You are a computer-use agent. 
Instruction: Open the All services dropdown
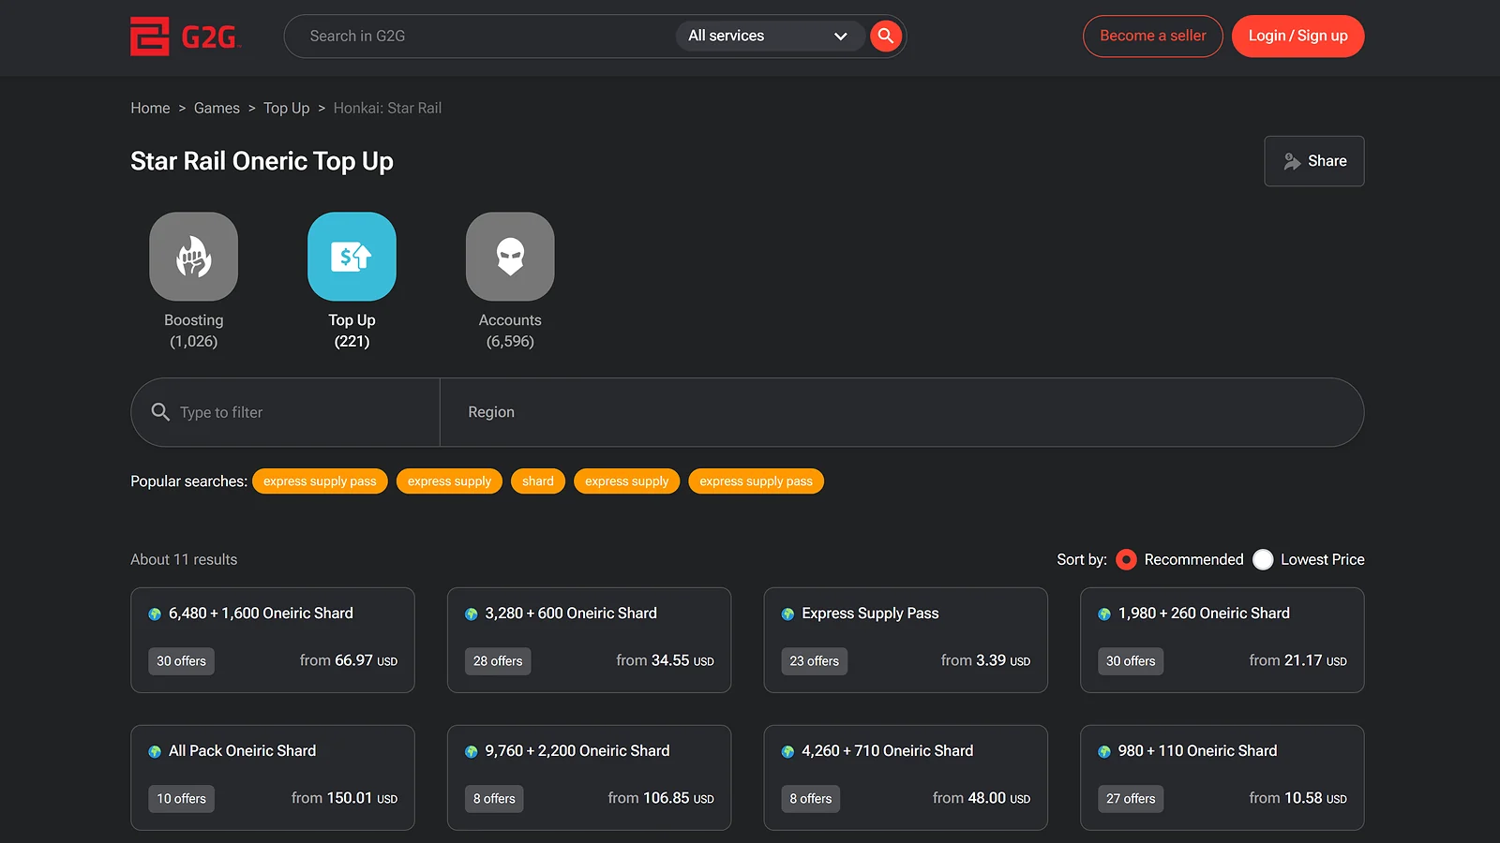pos(769,36)
